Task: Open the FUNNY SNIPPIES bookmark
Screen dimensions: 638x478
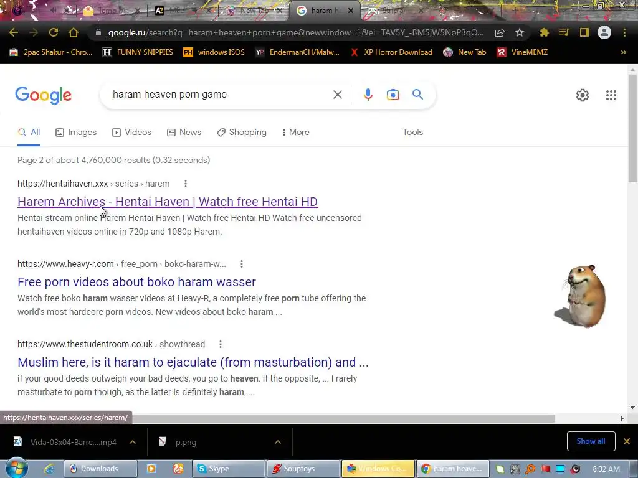Action: click(x=138, y=52)
